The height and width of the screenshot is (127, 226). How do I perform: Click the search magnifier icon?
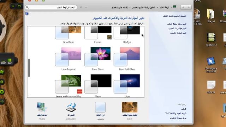coord(28,7)
